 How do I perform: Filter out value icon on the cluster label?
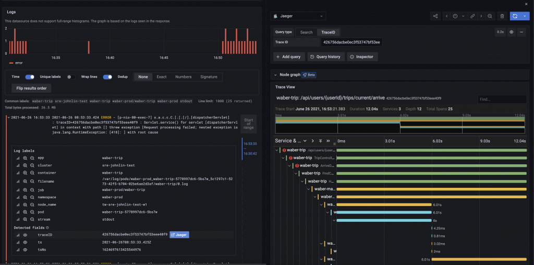tap(32, 165)
